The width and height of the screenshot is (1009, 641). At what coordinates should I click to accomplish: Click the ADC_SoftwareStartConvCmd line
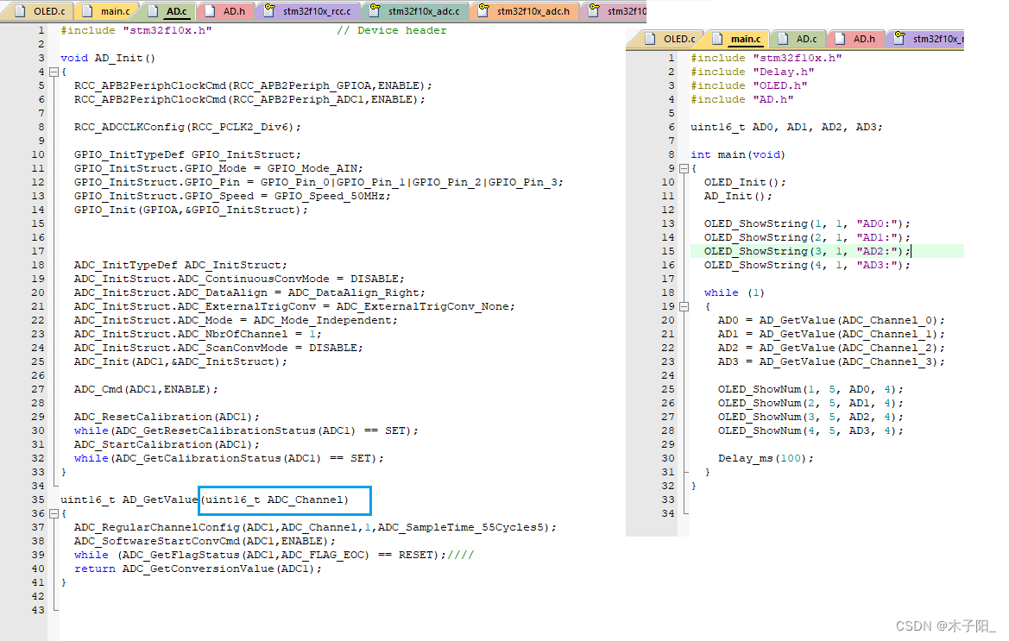click(x=205, y=541)
